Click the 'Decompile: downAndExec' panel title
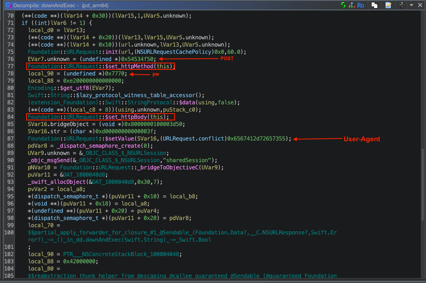The height and width of the screenshot is (283, 426). pos(61,6)
